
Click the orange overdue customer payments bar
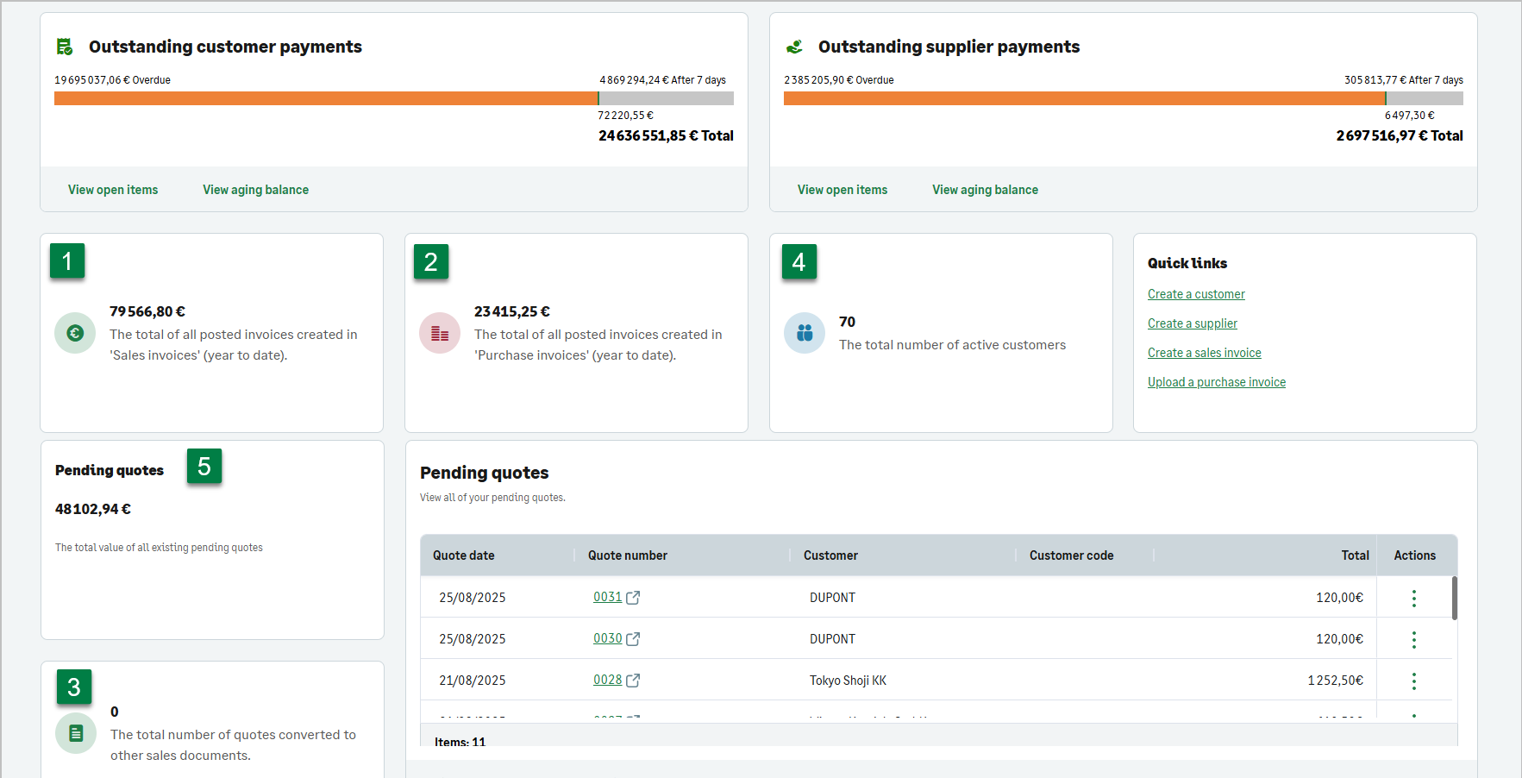(325, 98)
